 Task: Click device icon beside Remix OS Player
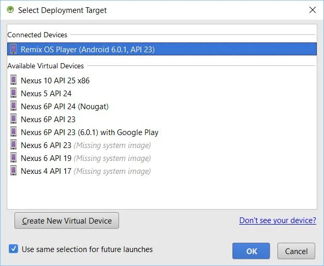(x=13, y=49)
